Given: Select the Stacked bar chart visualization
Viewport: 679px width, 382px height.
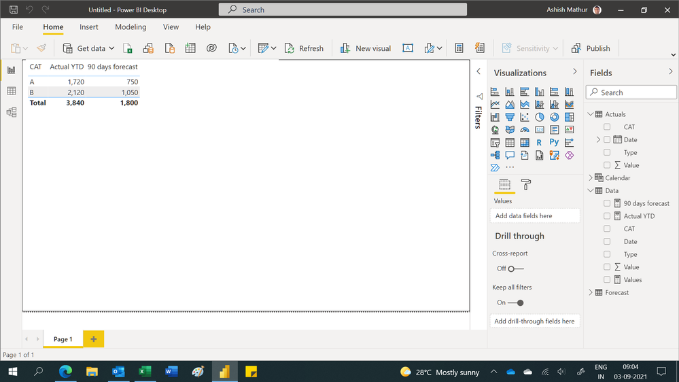Looking at the screenshot, I should [495, 92].
